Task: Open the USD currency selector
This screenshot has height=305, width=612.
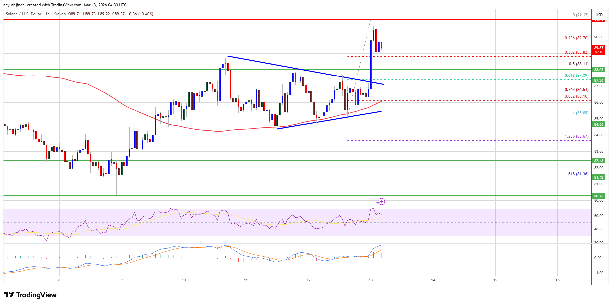Action: [599, 15]
